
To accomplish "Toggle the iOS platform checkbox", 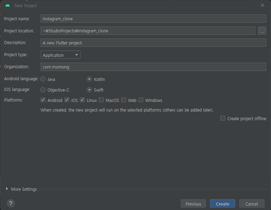I will [67, 100].
